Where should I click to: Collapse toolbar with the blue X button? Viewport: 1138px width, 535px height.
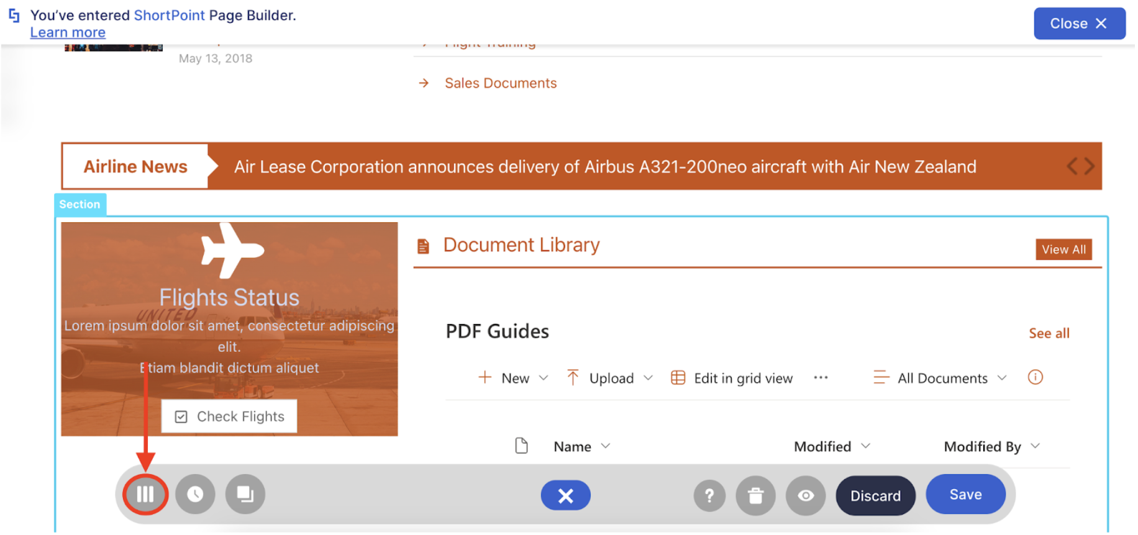565,496
